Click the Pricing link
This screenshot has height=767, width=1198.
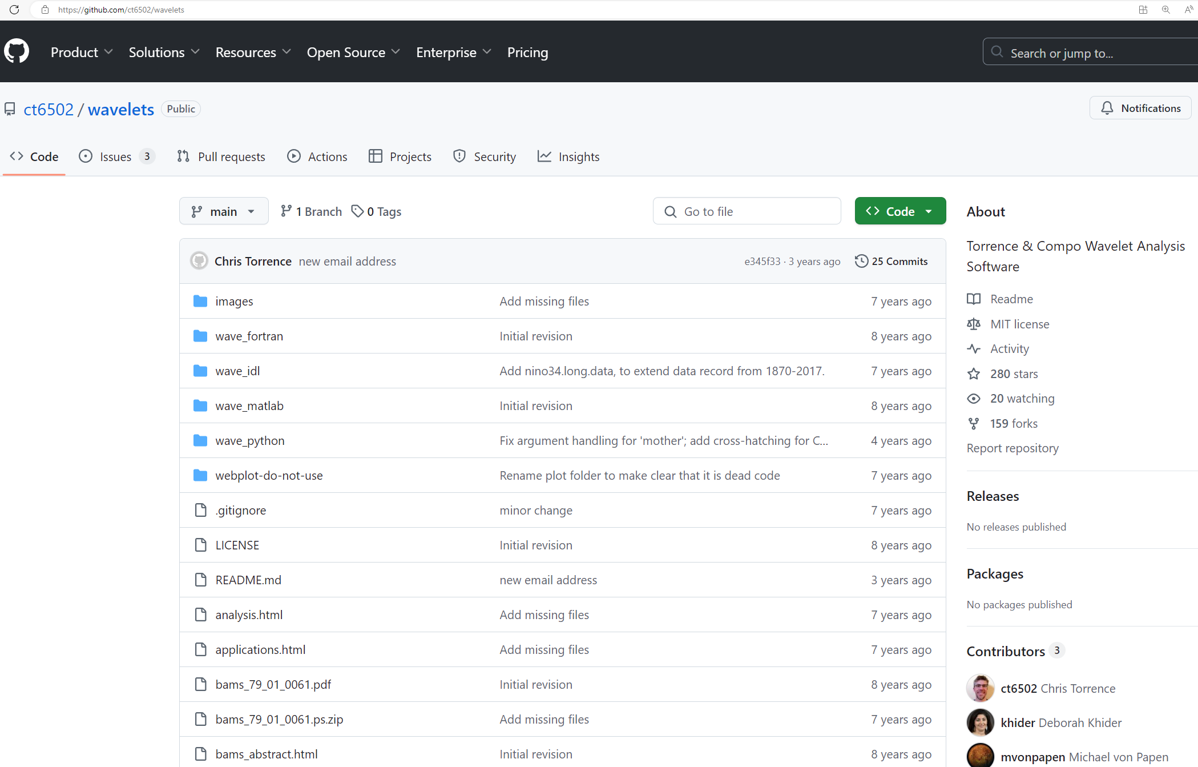click(527, 52)
